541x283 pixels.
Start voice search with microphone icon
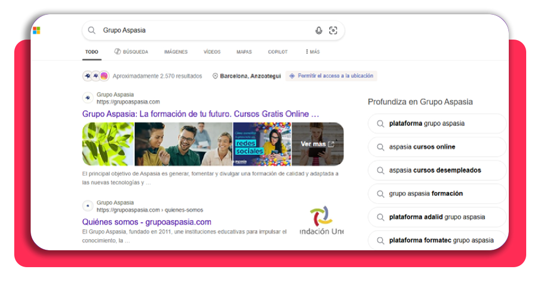pos(319,30)
